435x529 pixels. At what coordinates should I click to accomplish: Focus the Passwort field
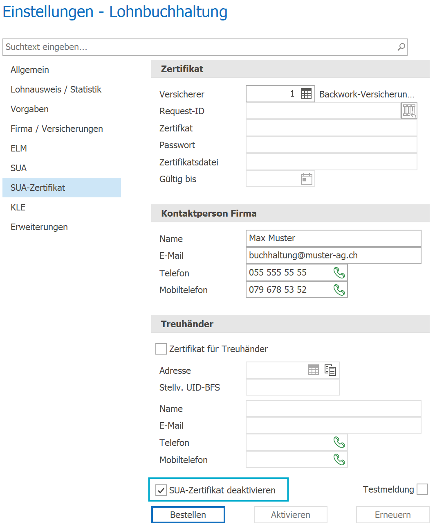click(332, 145)
